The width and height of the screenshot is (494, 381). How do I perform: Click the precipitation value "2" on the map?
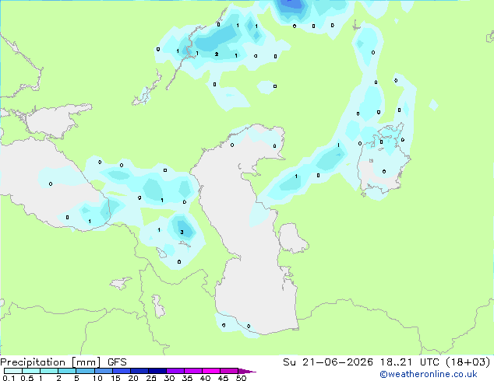(217, 54)
